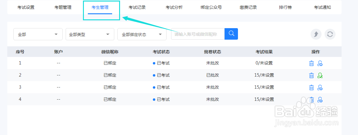Viewport: 358px width, 135px height.
Task: Click 未批改 status in row 1
Action: click(x=212, y=63)
